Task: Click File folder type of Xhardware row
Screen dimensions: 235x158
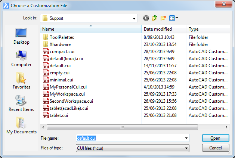Action: click(198, 44)
